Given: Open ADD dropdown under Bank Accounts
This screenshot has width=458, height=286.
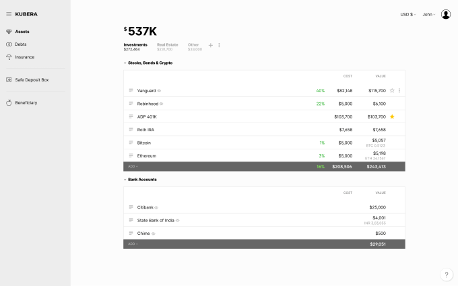Looking at the screenshot, I should [x=133, y=244].
